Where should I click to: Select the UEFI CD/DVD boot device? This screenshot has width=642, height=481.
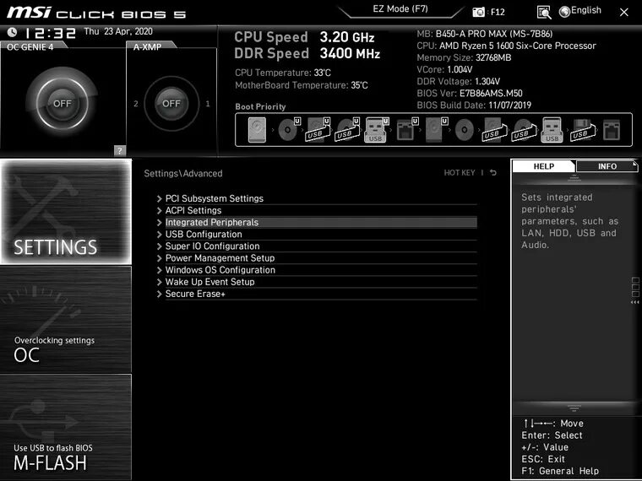(290, 130)
